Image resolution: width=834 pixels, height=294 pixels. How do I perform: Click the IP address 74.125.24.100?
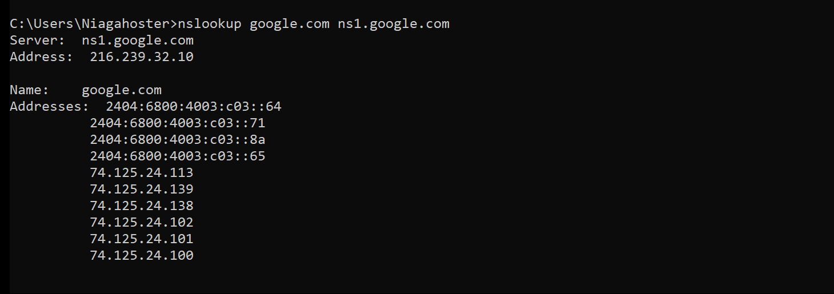pos(142,256)
